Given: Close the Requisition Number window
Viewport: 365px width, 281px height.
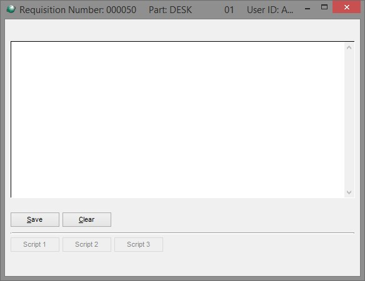Looking at the screenshot, I should pos(347,7).
